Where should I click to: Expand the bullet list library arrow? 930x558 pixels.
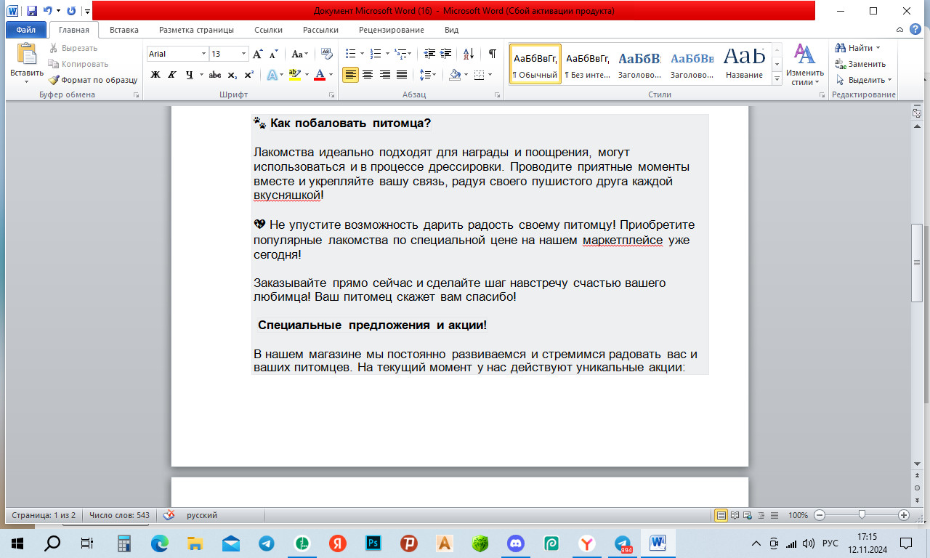click(x=361, y=54)
